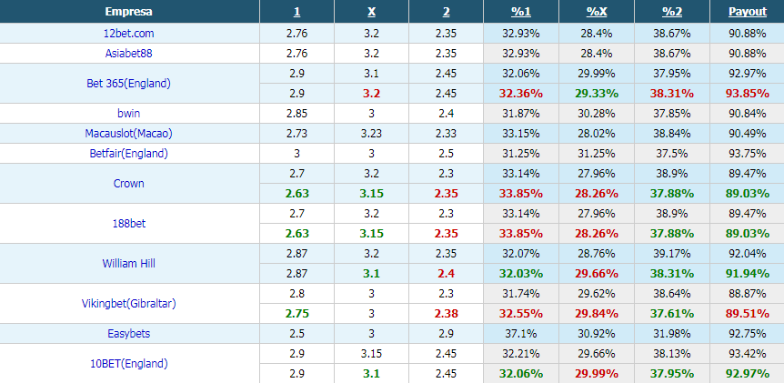Click the Crown company link
Viewport: 784px width, 383px height.
[x=129, y=184]
